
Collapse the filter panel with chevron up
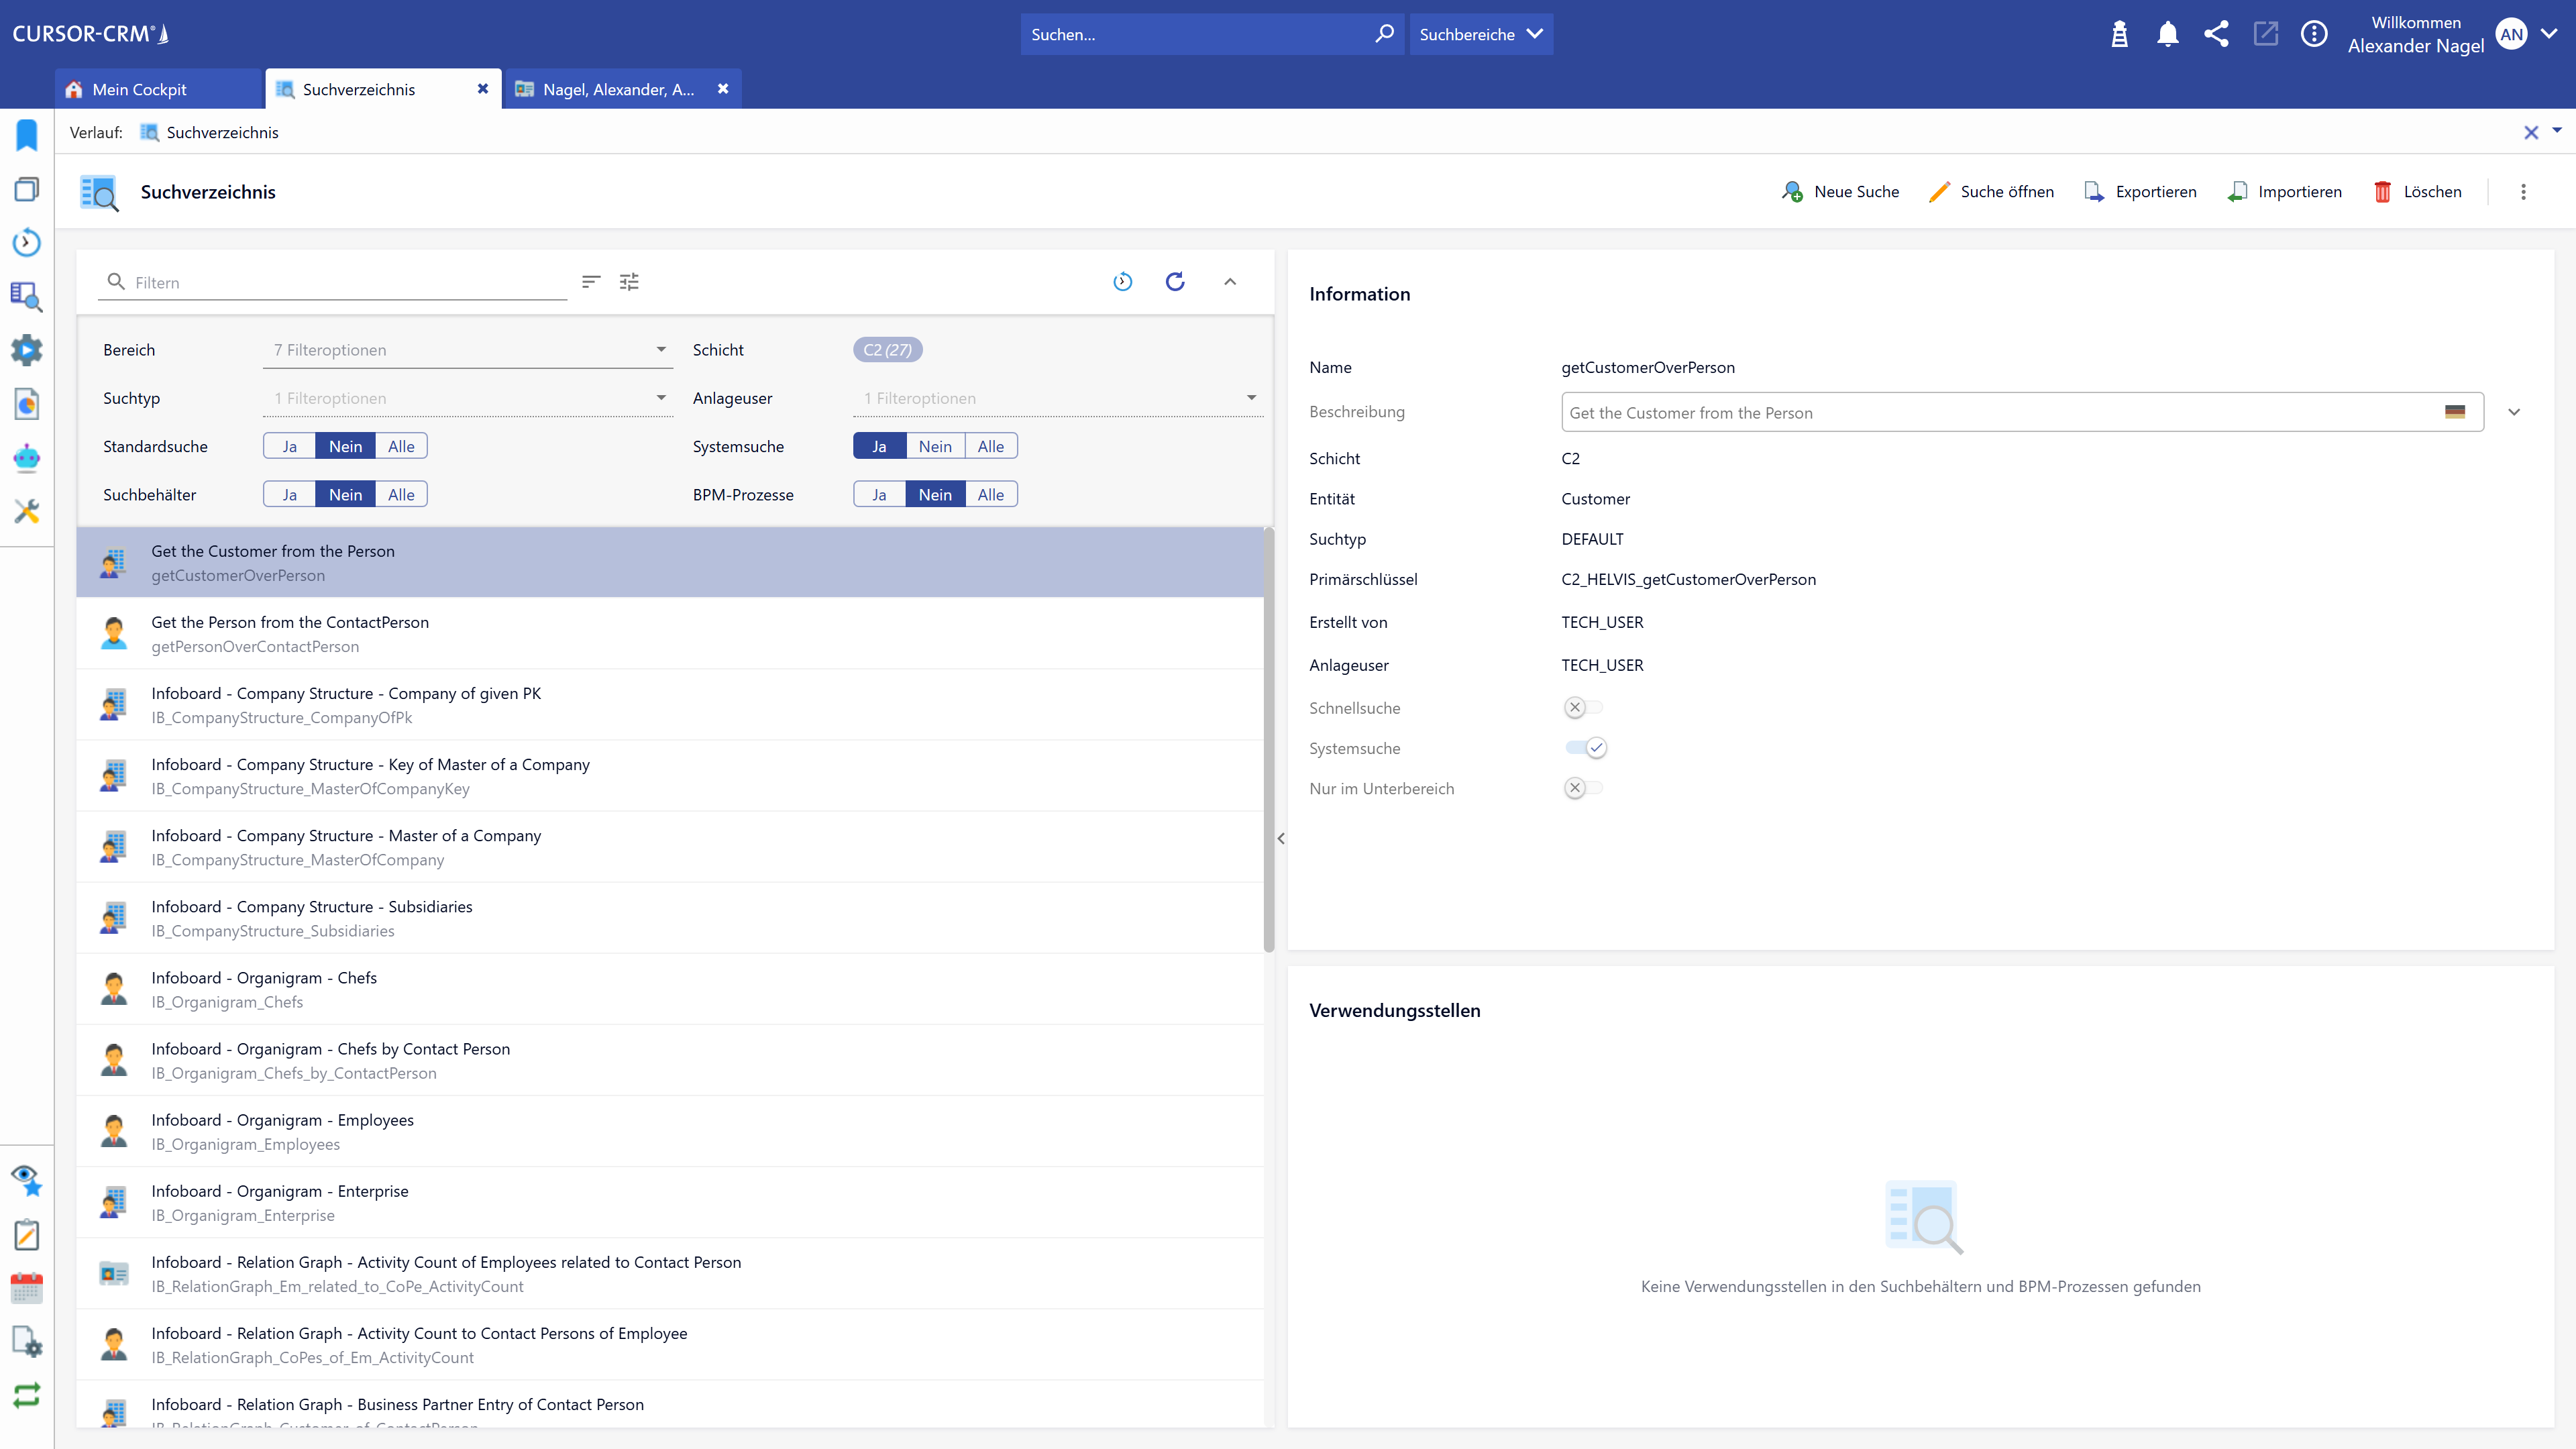(x=1230, y=282)
